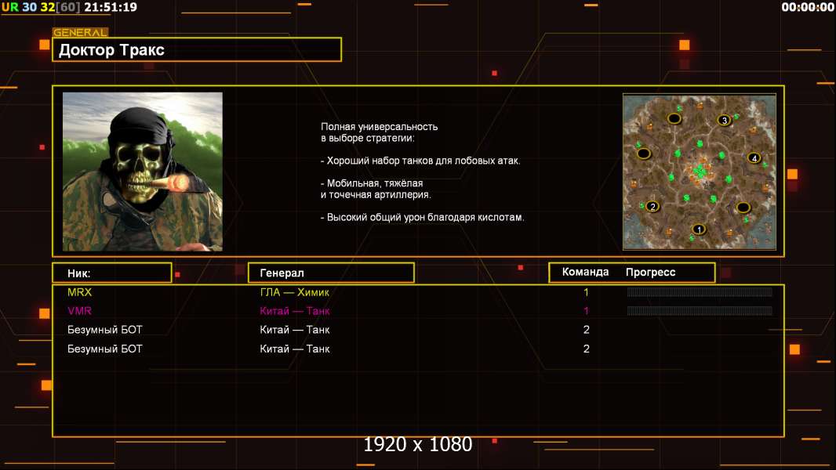This screenshot has width=836, height=470.
Task: Open MRX's "ГЛА — Химик" general entry
Action: click(x=294, y=292)
